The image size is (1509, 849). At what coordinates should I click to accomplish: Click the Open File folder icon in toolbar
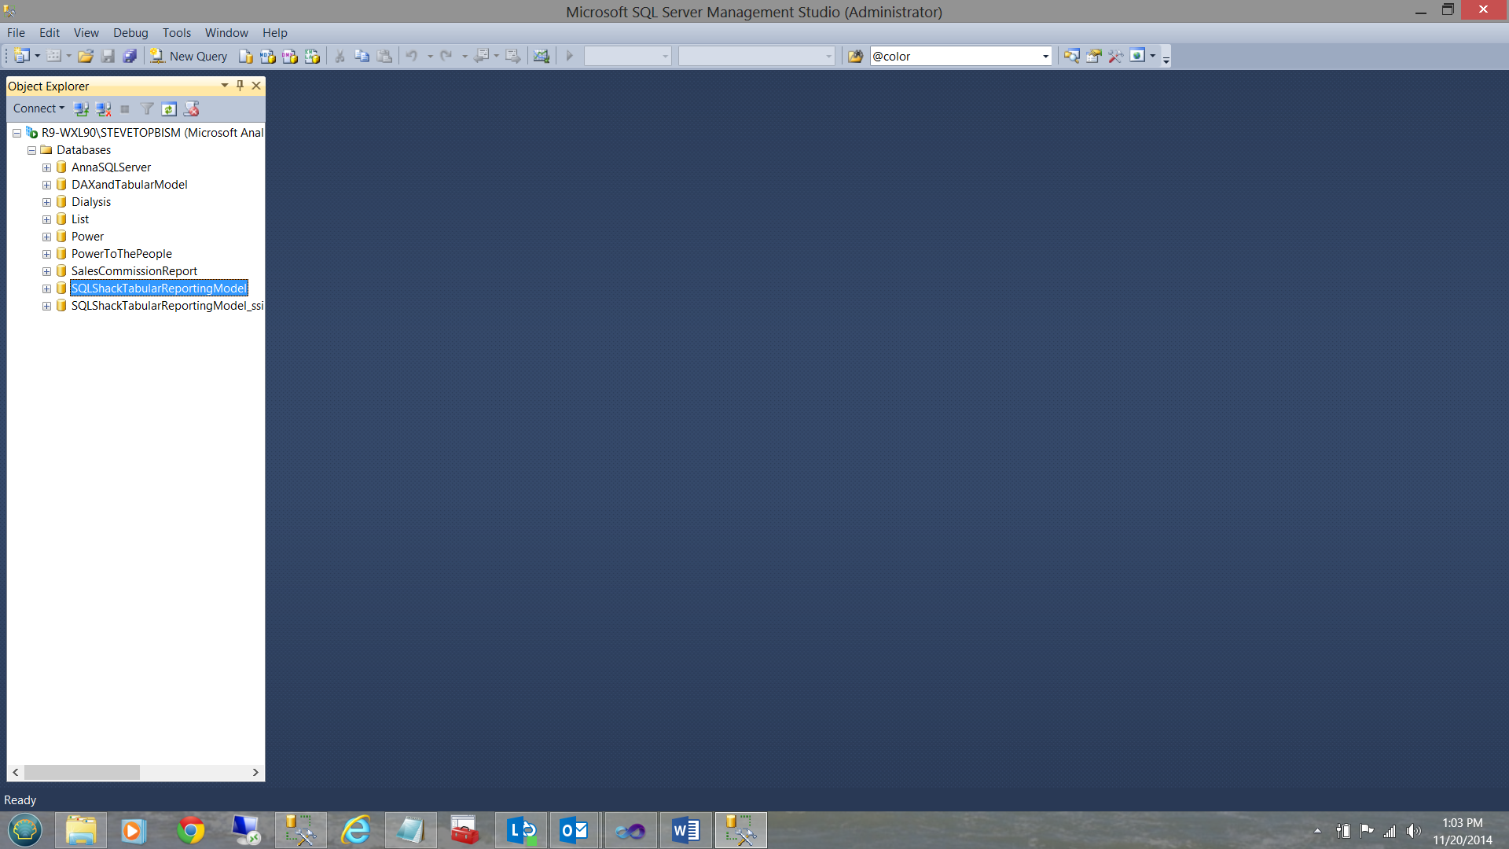pyautogui.click(x=86, y=56)
